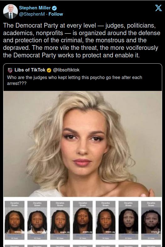This screenshot has height=247, width=165.
Task: Open the blonde woman portrait photo
Action: [82, 144]
